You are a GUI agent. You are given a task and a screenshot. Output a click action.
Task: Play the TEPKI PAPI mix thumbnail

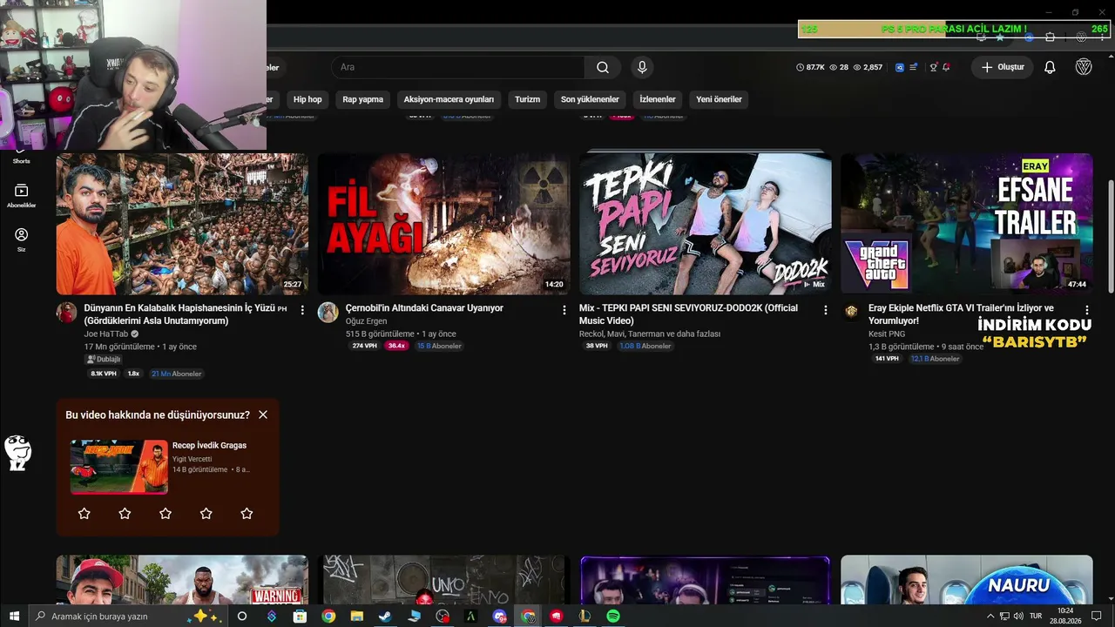(706, 224)
